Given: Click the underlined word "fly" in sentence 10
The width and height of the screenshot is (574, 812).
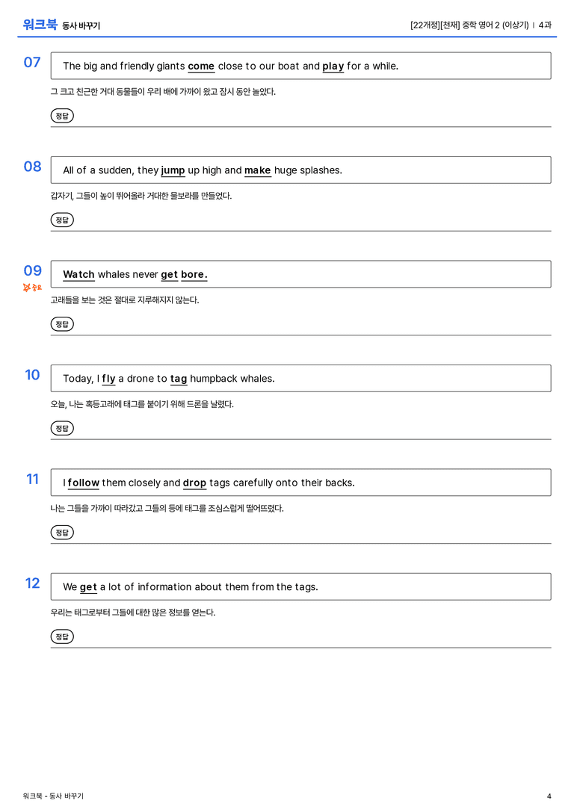Looking at the screenshot, I should coord(109,379).
